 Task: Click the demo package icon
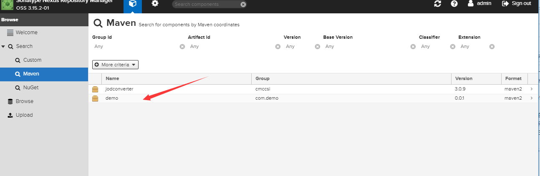95,98
